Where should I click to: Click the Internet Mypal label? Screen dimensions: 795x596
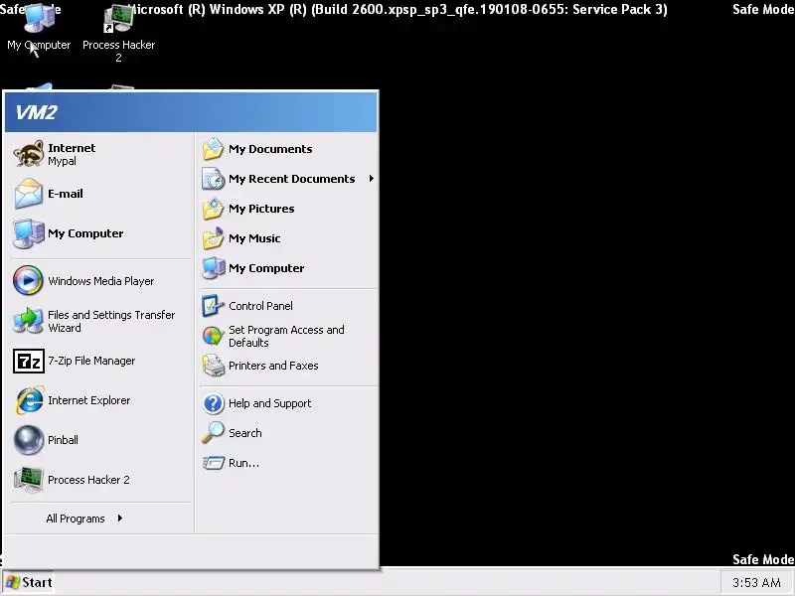tap(72, 154)
